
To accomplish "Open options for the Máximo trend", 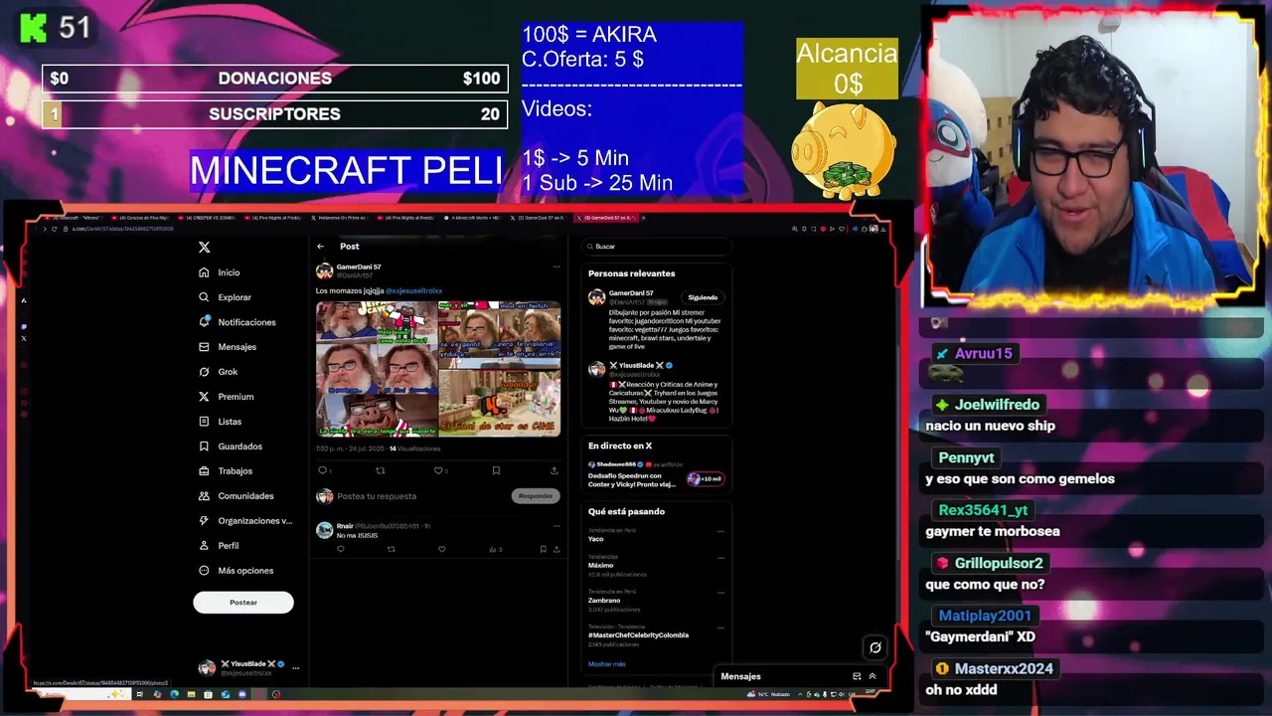I will (721, 558).
